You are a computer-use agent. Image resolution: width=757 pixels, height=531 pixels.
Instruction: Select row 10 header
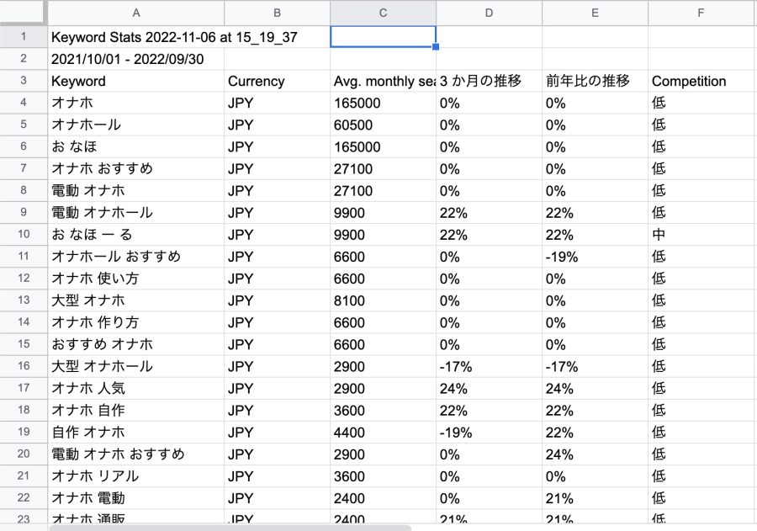[24, 234]
